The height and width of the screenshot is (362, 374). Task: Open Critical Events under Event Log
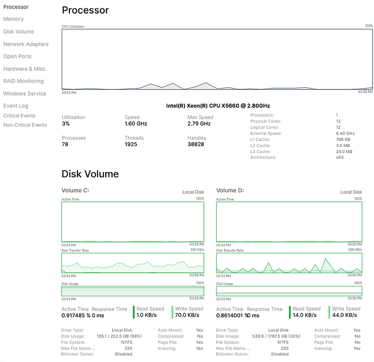19,116
